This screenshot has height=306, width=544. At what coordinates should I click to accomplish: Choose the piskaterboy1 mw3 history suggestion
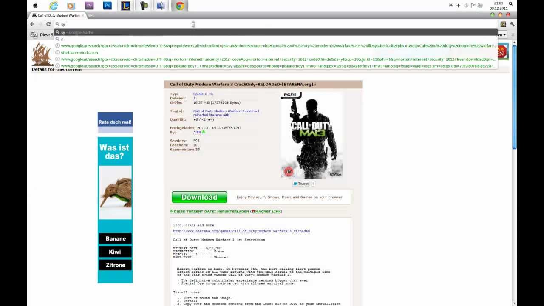pyautogui.click(x=275, y=66)
